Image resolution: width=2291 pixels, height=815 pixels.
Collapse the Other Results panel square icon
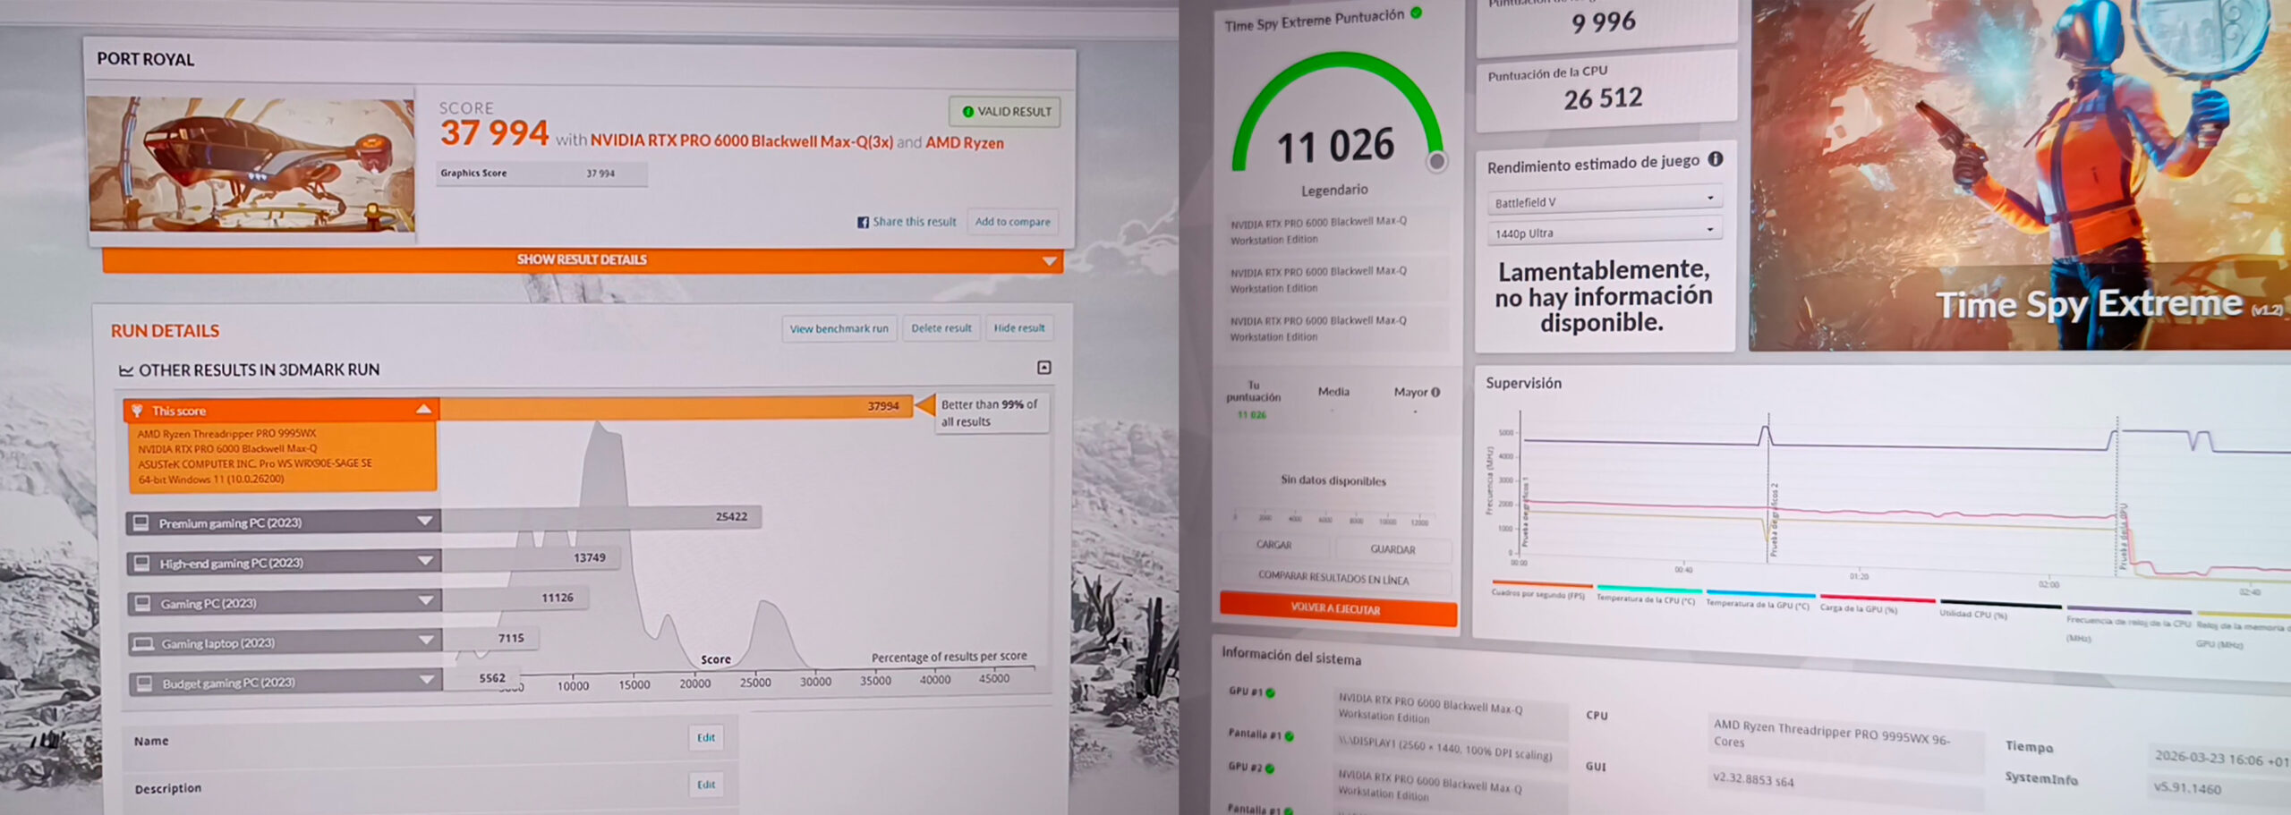(x=1043, y=368)
